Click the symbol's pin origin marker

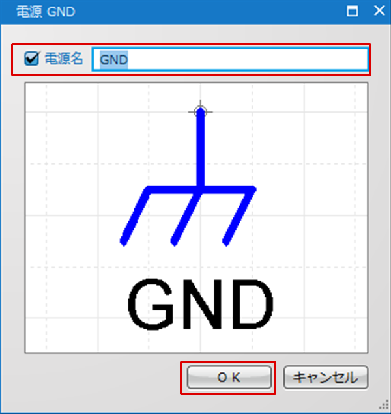pyautogui.click(x=201, y=112)
